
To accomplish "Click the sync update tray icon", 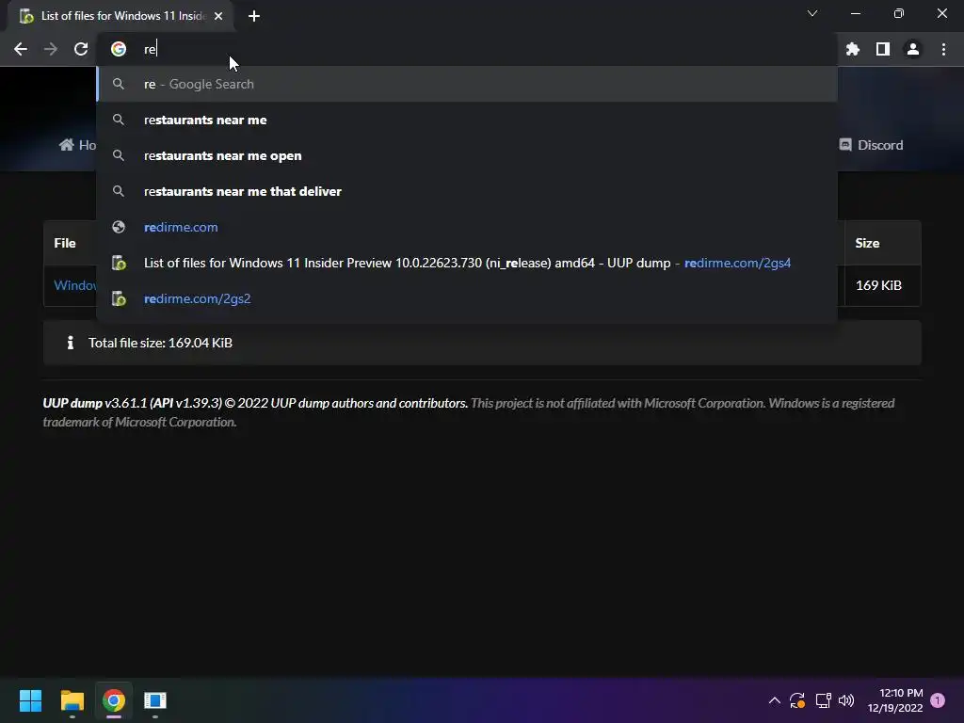I will pyautogui.click(x=797, y=700).
